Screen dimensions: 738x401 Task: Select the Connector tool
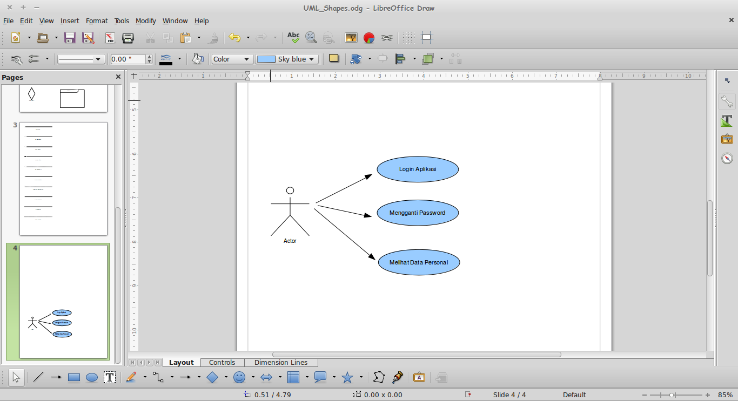158,377
